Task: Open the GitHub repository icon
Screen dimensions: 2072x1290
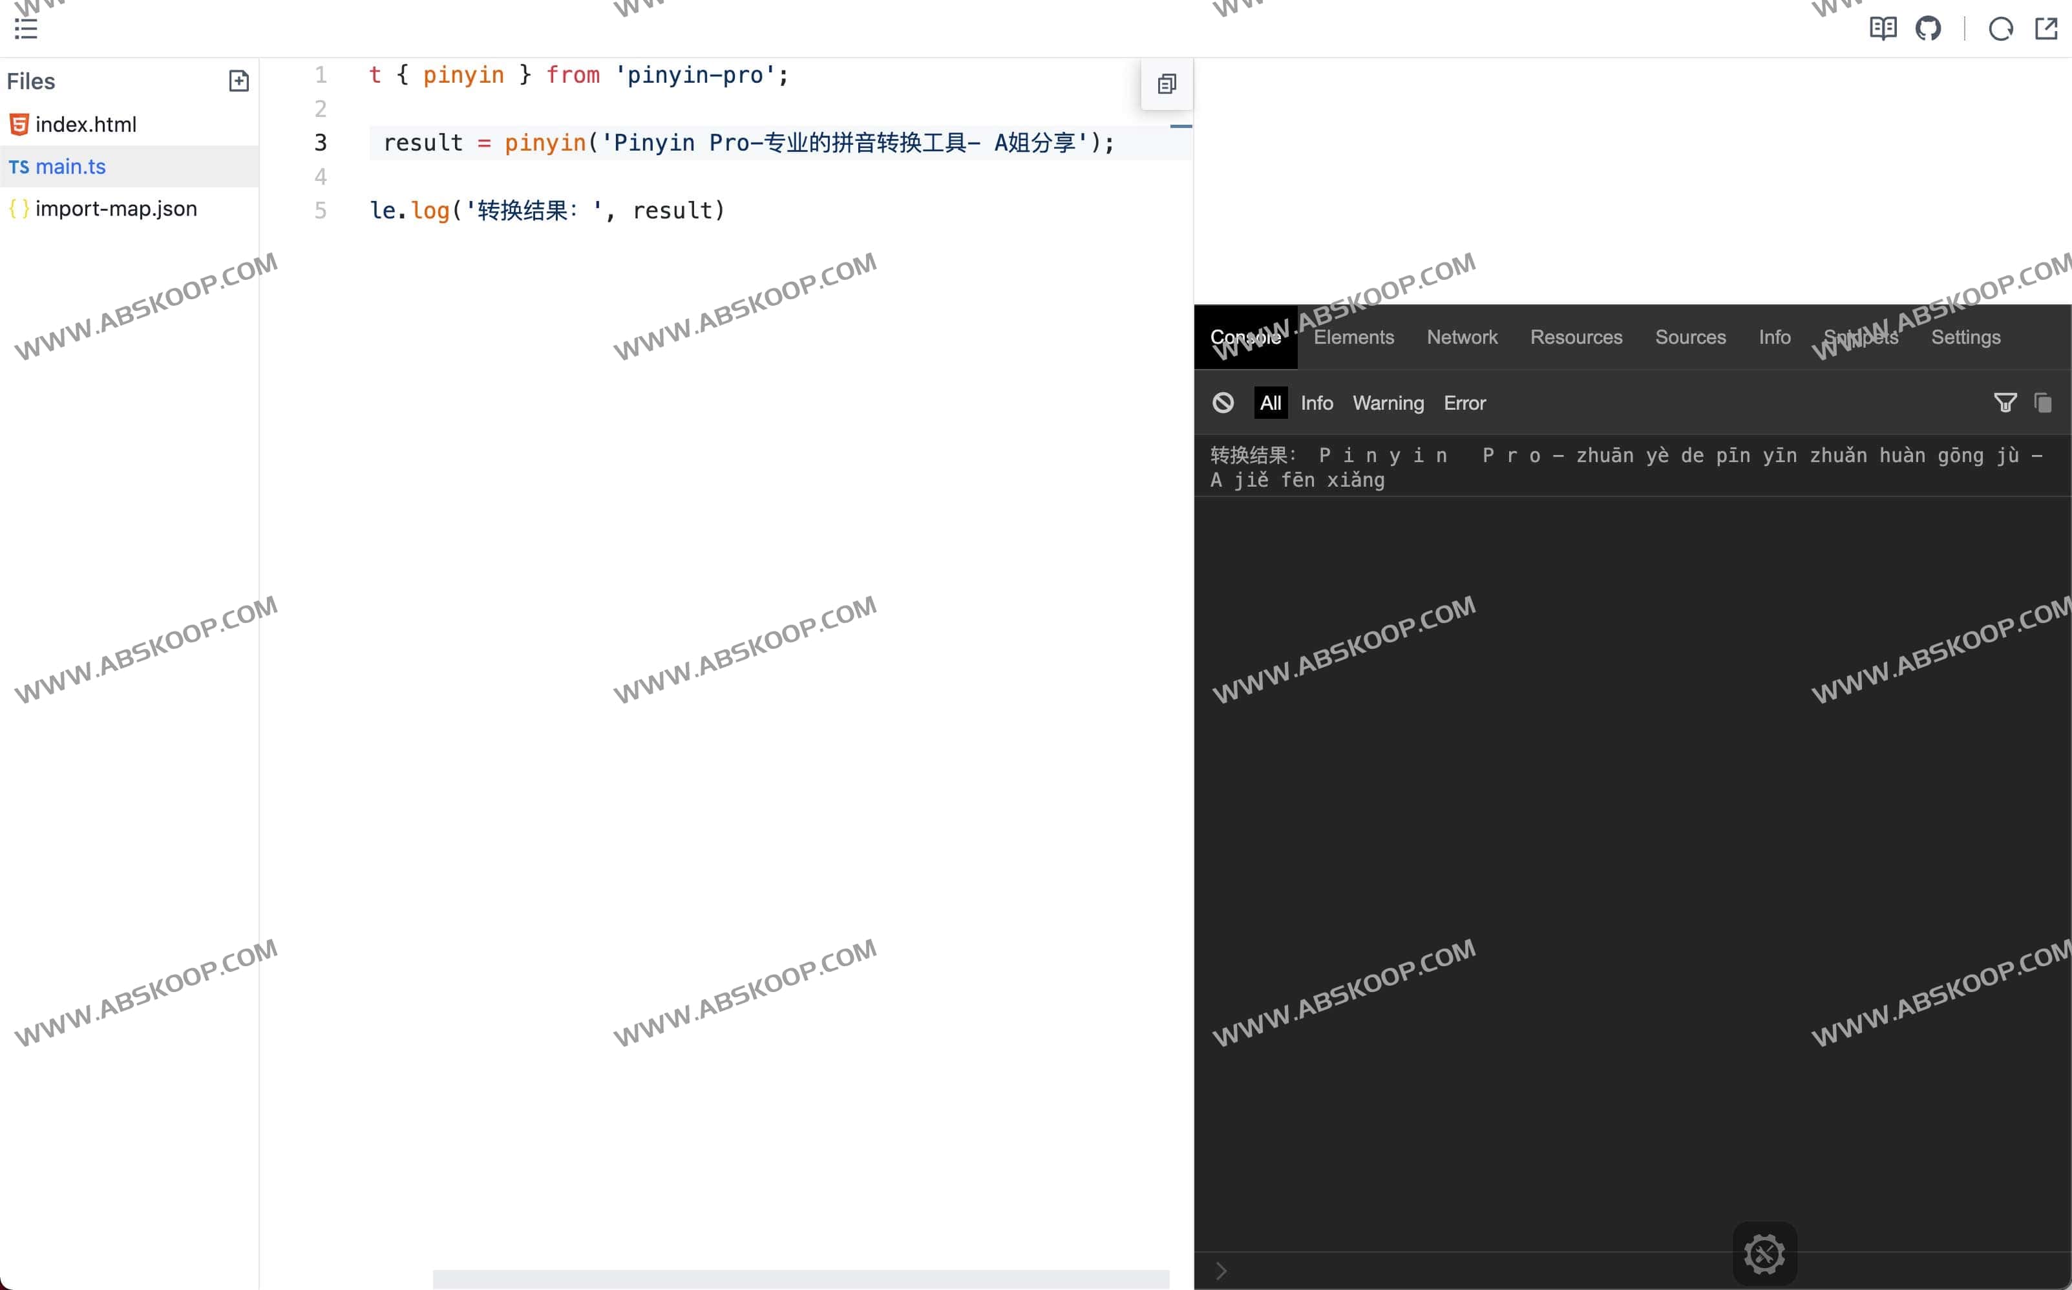Action: click(1929, 27)
